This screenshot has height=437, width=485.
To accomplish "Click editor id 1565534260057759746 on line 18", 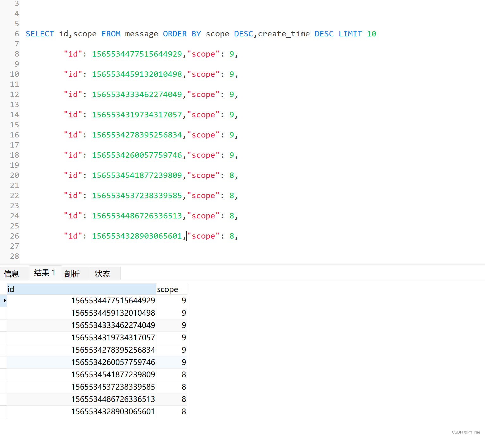I will [137, 155].
